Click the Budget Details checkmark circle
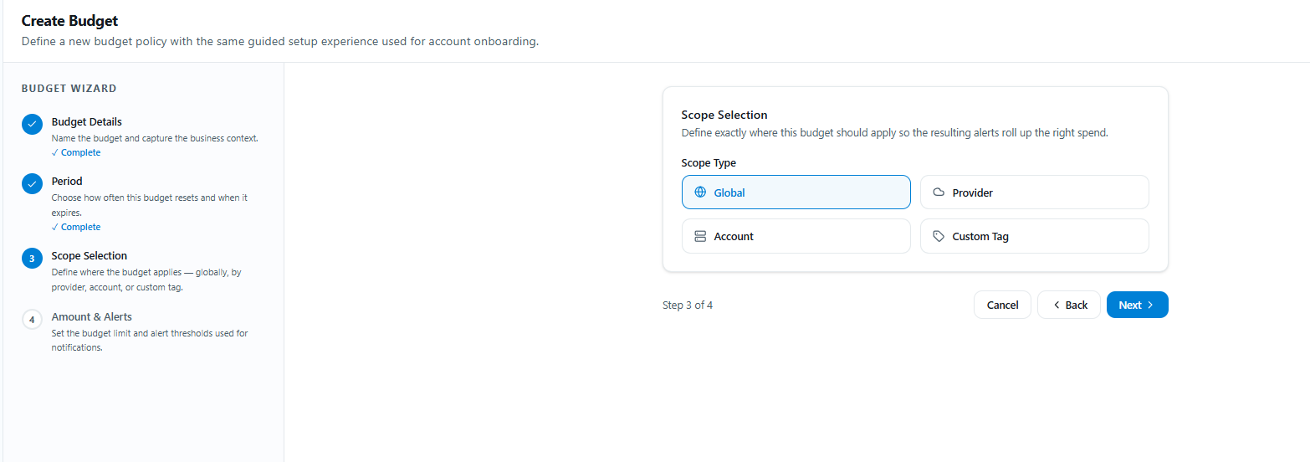The width and height of the screenshot is (1310, 462). (32, 125)
